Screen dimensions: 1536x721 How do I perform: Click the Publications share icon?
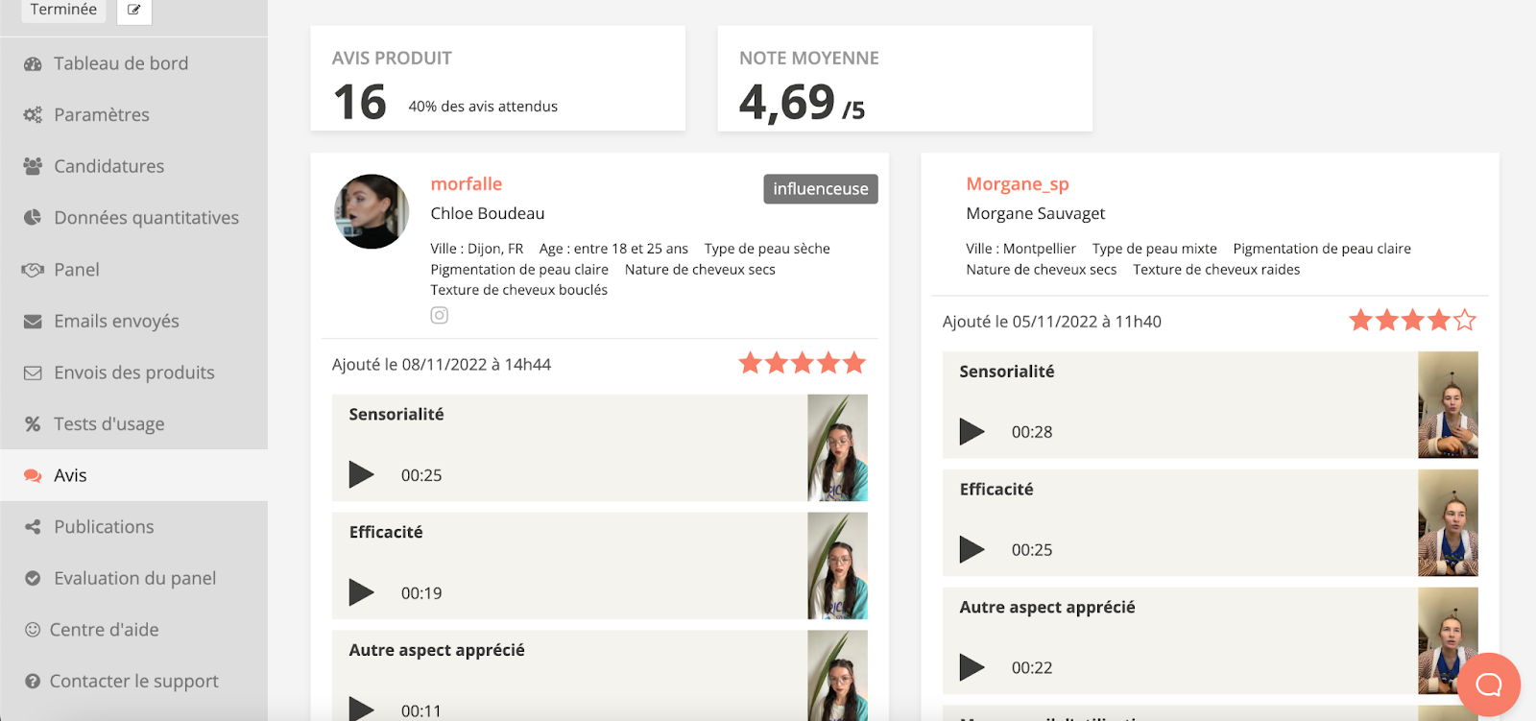[x=33, y=527]
